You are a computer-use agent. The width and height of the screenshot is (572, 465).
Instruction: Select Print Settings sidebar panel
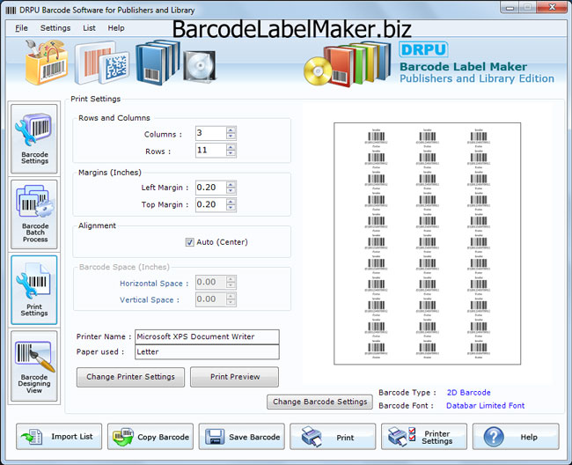coord(34,290)
